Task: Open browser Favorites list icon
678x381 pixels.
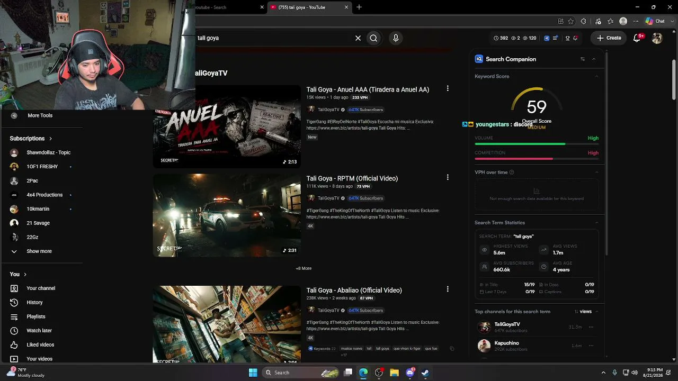Action: click(x=611, y=21)
